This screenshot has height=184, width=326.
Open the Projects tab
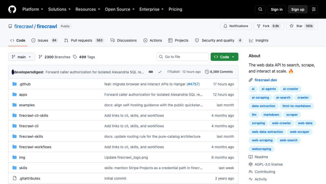point(178,41)
